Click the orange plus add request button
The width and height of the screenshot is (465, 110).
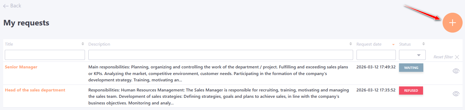coord(452,23)
